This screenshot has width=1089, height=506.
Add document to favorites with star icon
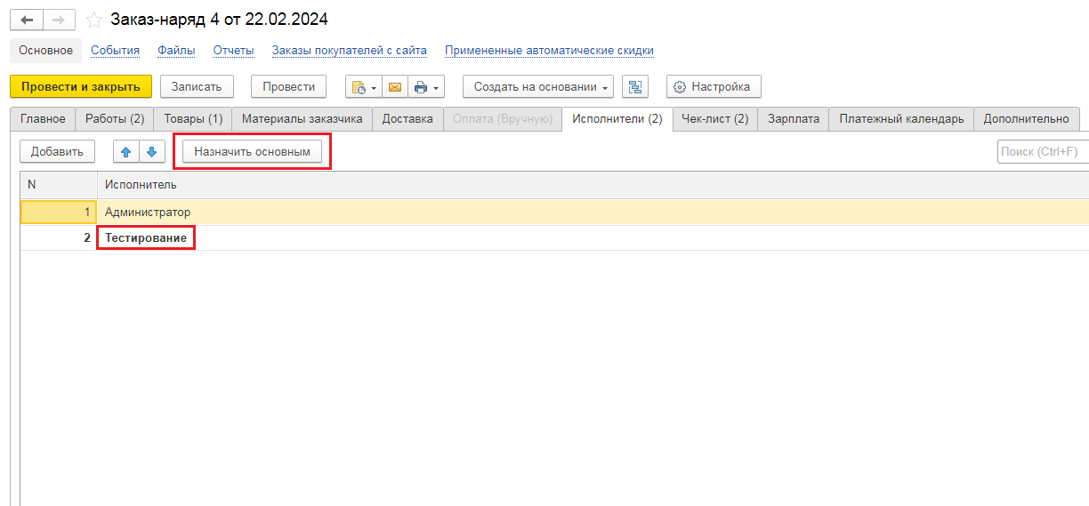93,20
